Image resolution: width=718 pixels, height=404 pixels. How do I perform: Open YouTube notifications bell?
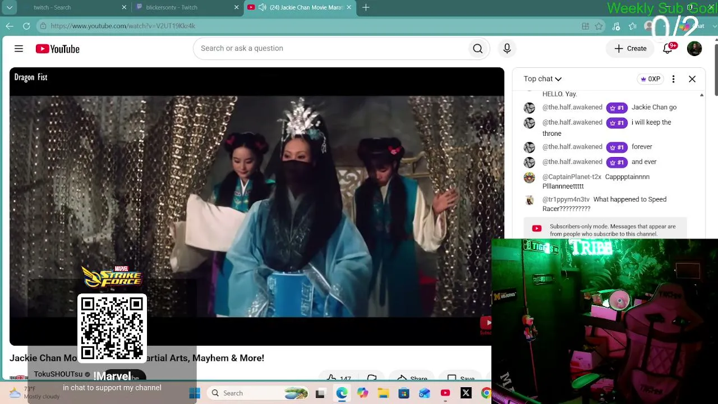(668, 49)
